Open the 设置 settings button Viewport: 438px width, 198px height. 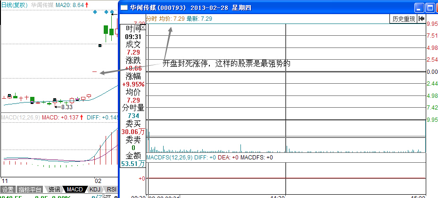click(8, 190)
